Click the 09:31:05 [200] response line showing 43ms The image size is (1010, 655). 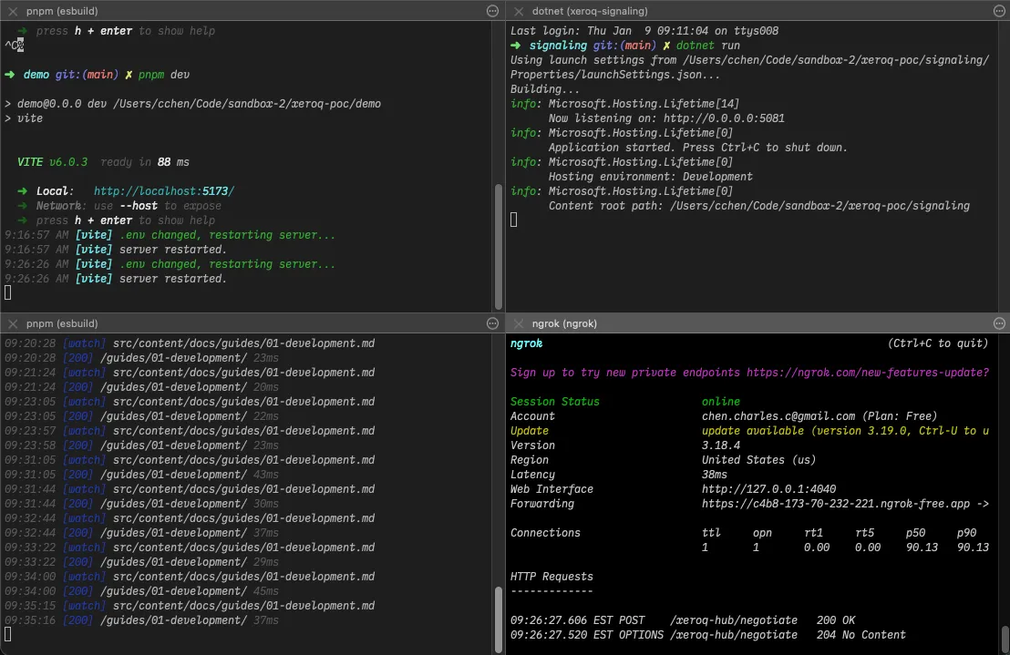pos(141,475)
